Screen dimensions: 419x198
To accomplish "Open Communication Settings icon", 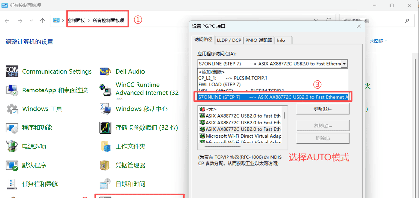I will click(12, 72).
